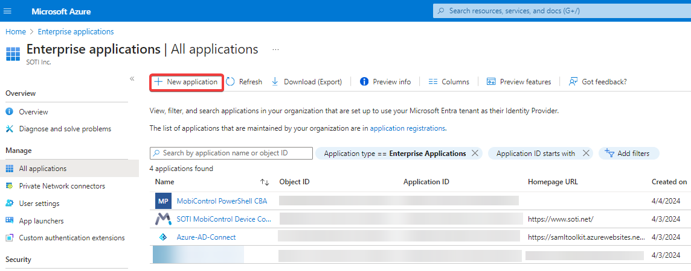Select Diagnose and solve problems
691x271 pixels.
[x=65, y=129]
